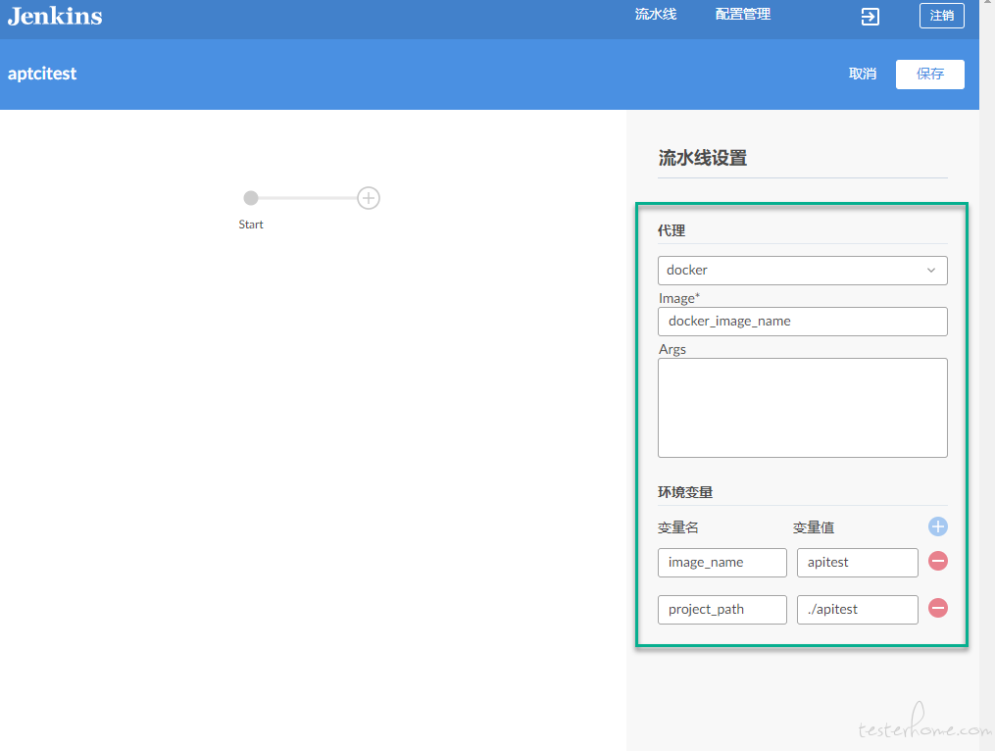Click the project_path variable name field

[x=722, y=610]
